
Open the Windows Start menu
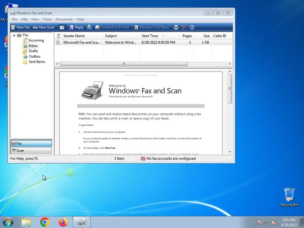[8, 222]
